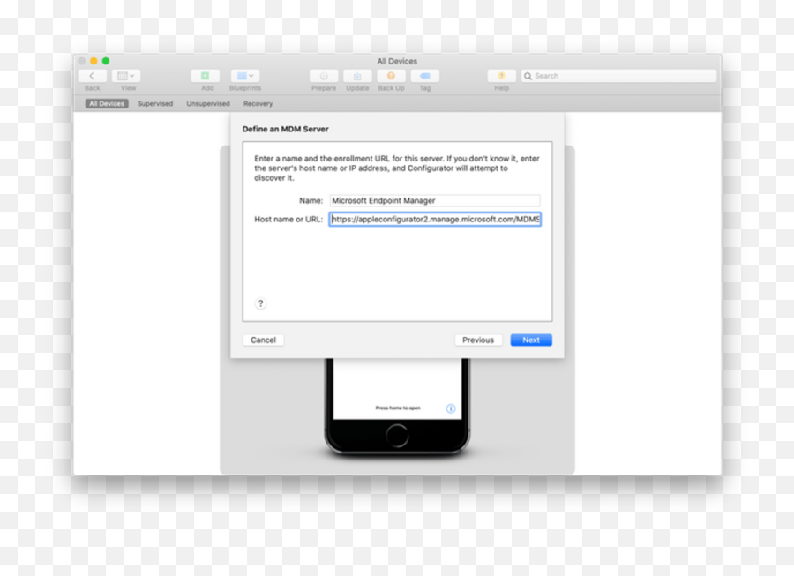794x576 pixels.
Task: Click the yellow minimize window button
Action: tap(94, 61)
